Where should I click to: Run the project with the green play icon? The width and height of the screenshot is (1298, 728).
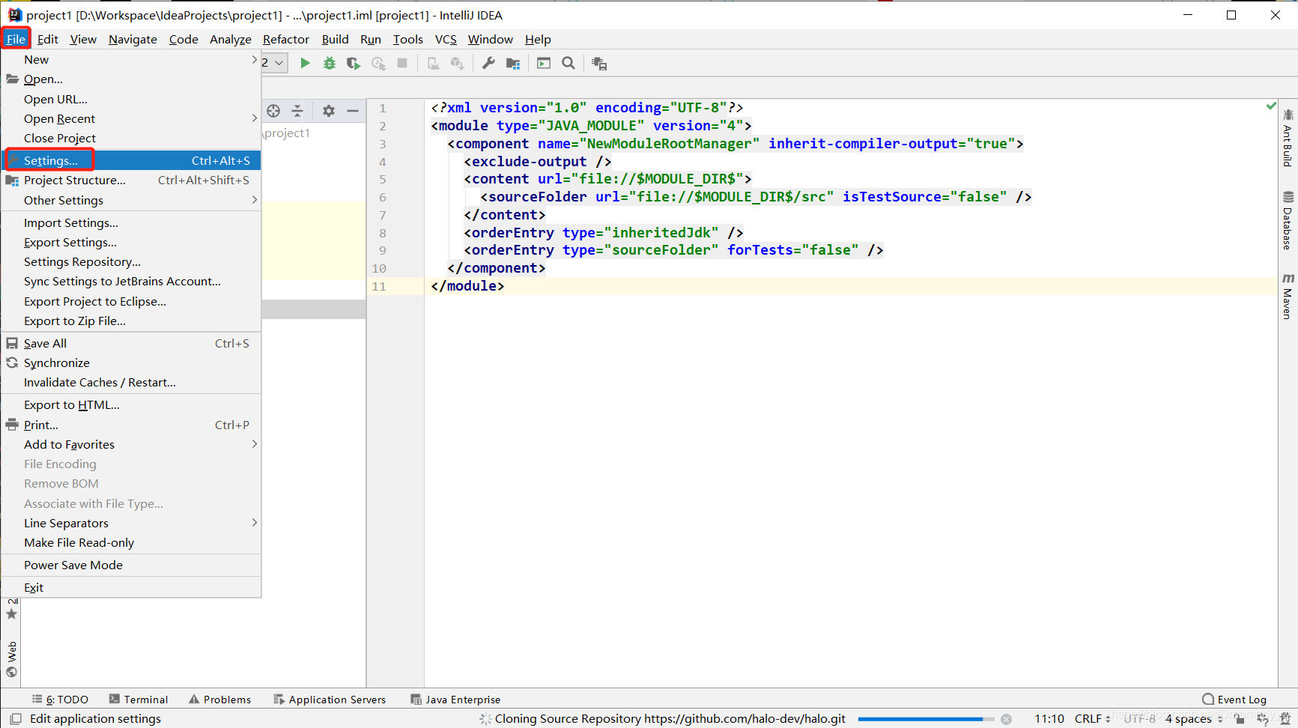(x=305, y=64)
